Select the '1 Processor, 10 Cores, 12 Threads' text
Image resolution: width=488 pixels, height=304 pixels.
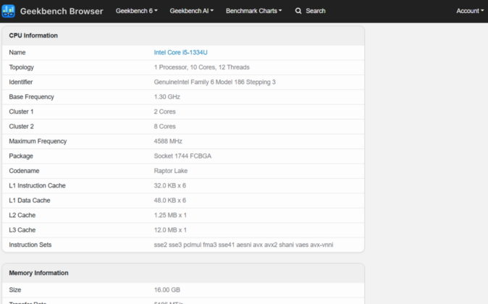[202, 67]
